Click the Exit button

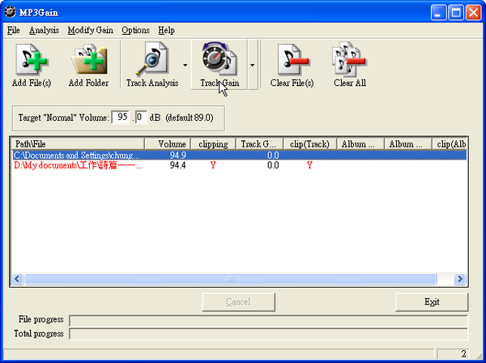tap(432, 302)
